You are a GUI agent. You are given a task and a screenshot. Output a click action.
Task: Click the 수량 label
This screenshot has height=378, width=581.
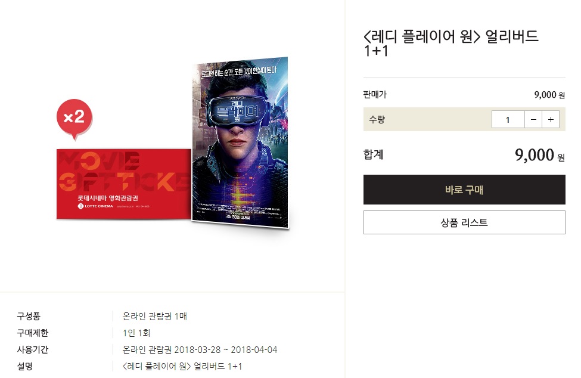coord(377,119)
